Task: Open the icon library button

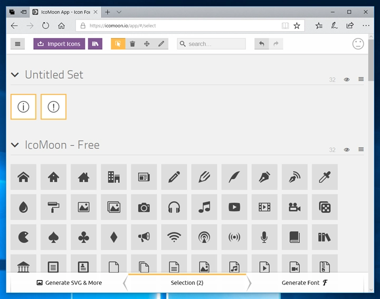Action: [x=95, y=44]
